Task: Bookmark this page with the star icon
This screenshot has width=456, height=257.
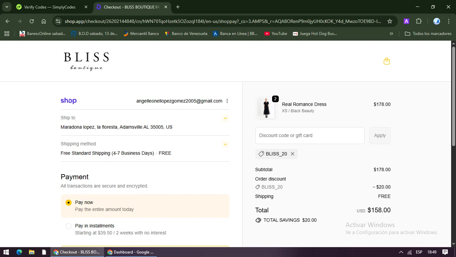Action: pos(390,21)
